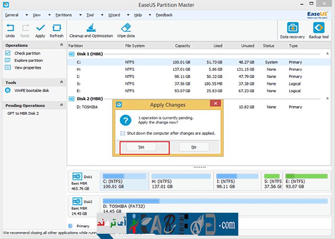
Task: Collapse the Operations panel section
Action: (x=61, y=45)
